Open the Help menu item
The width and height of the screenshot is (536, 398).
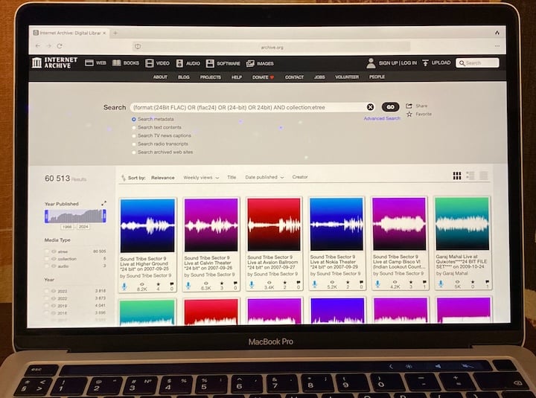click(237, 77)
